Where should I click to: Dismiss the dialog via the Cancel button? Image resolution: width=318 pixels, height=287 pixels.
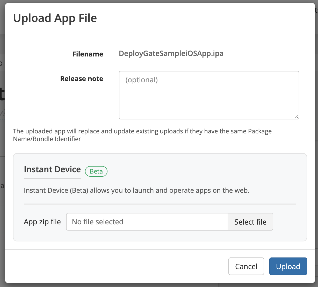coord(246,266)
